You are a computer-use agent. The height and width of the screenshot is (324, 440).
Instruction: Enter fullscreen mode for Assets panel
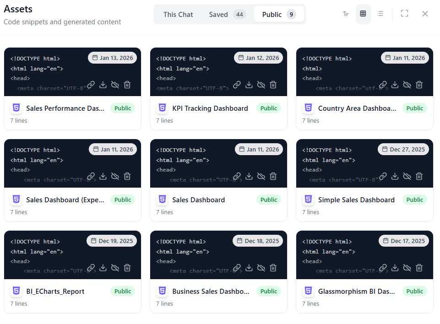click(404, 14)
